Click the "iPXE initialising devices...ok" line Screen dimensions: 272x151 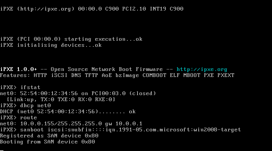(51, 45)
